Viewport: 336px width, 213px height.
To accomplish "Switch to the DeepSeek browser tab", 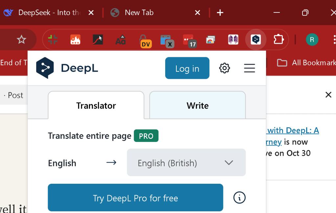I will click(x=49, y=13).
